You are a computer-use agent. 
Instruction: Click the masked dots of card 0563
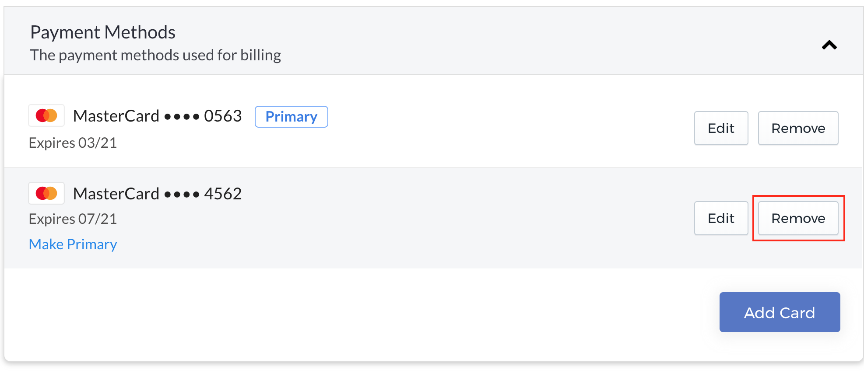pos(182,117)
